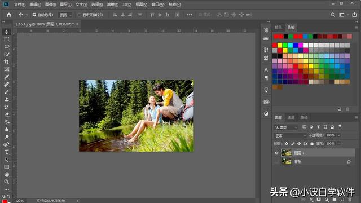Viewport: 361px width, 203px height.
Task: Switch to the 通道 panel tab
Action: (291, 117)
